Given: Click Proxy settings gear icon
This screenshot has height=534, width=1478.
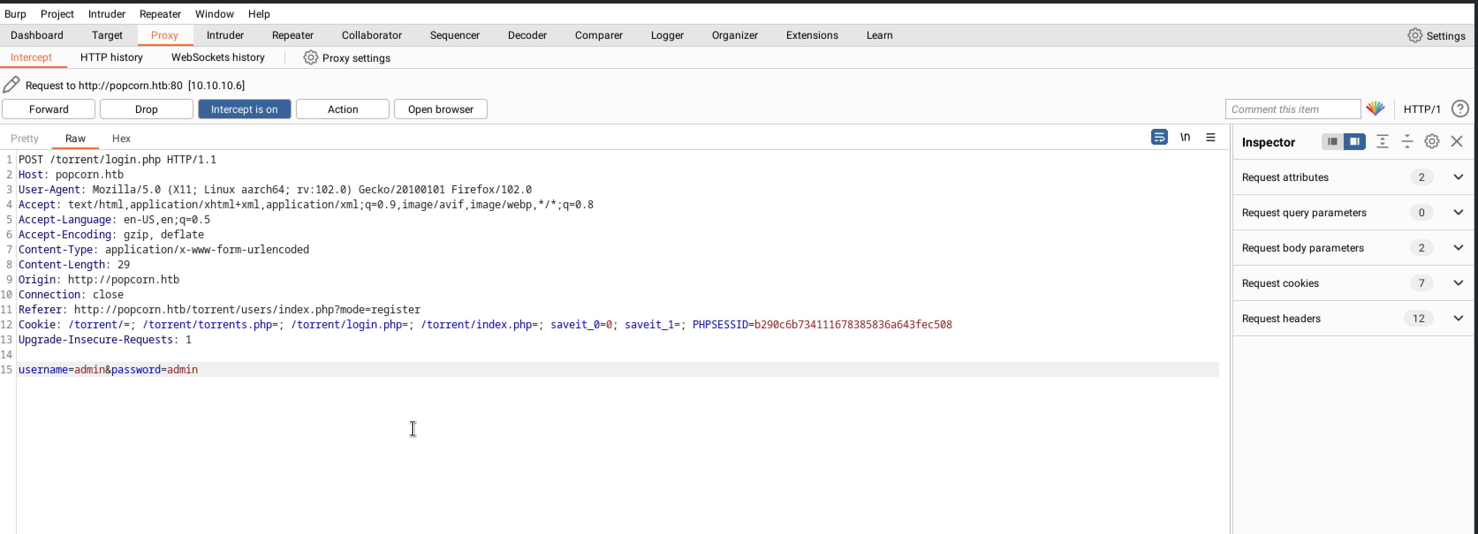Looking at the screenshot, I should point(311,57).
